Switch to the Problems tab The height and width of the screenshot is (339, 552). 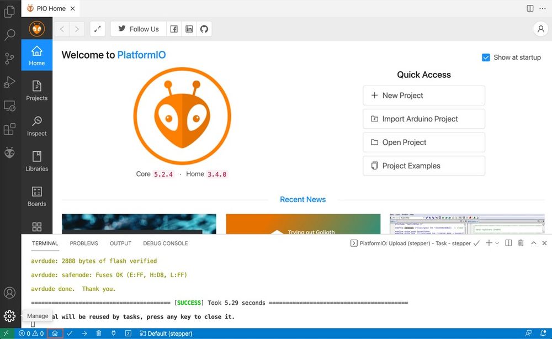[x=83, y=243]
